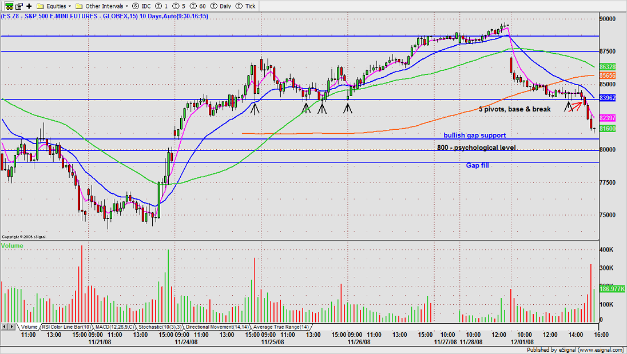This screenshot has width=627, height=354.
Task: Select the IDC symbol button
Action: pos(141,6)
